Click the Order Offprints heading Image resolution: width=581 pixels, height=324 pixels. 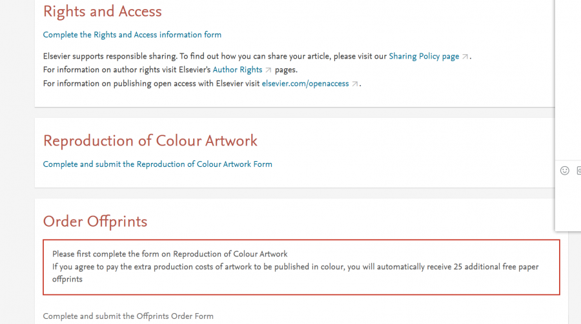(x=95, y=222)
